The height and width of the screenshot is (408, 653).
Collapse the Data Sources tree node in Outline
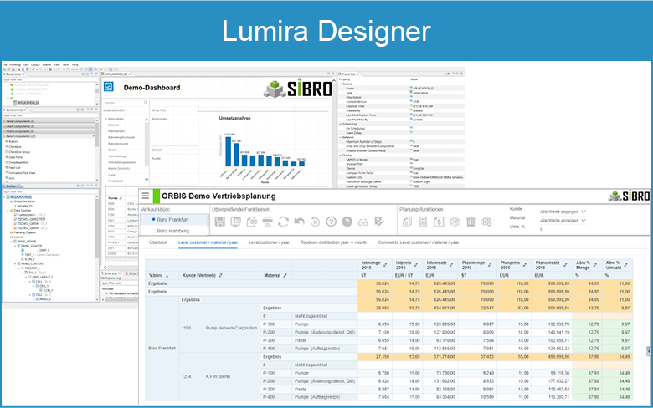click(x=8, y=211)
